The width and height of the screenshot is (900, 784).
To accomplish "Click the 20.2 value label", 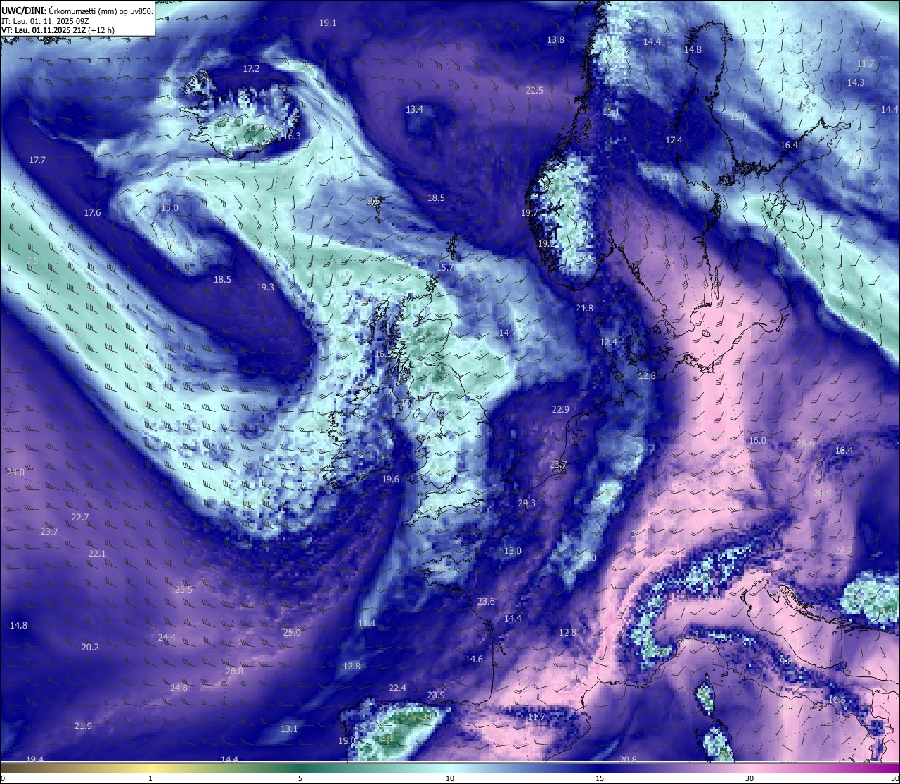I will pyautogui.click(x=90, y=648).
